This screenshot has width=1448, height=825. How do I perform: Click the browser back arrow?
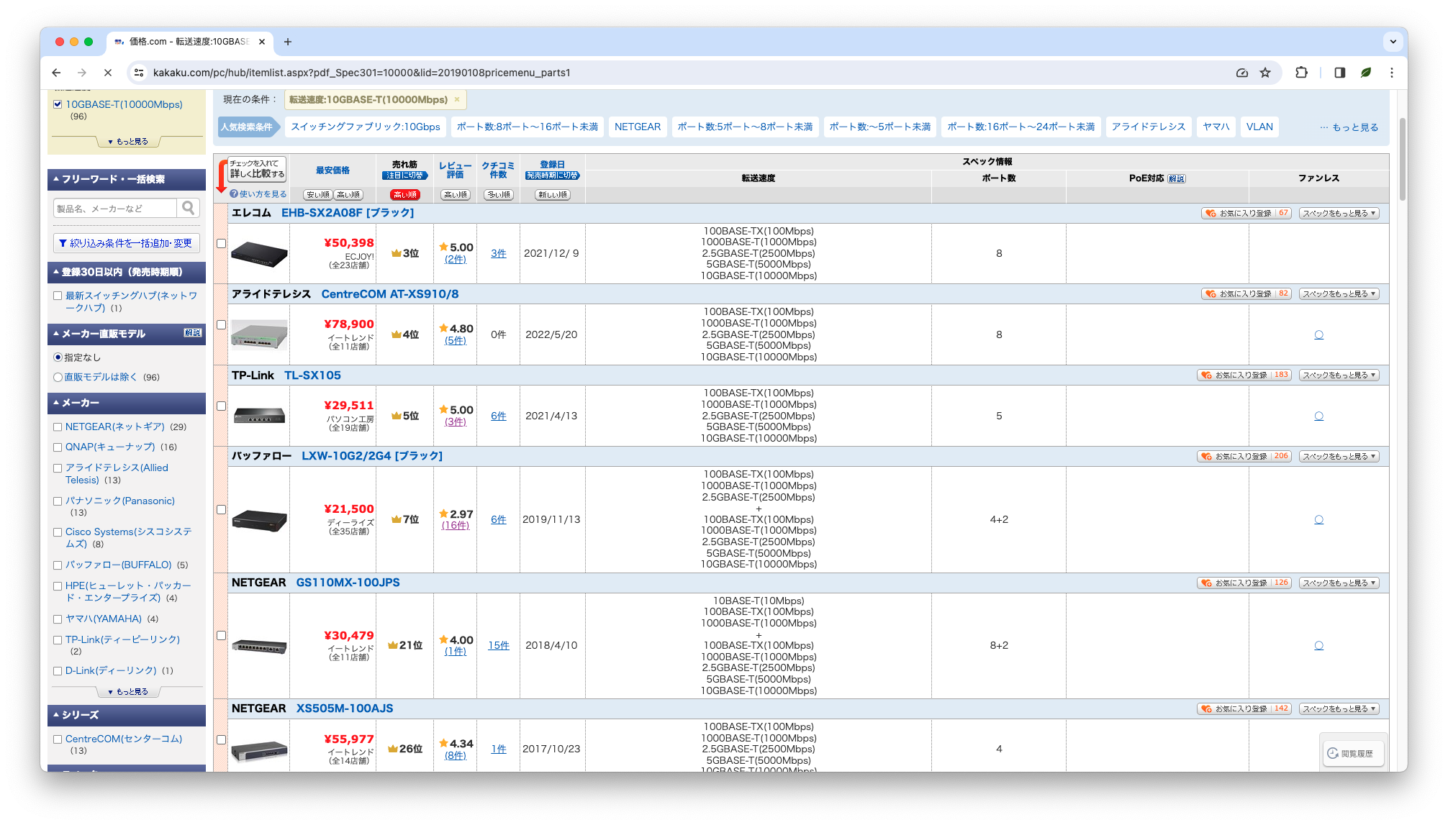[56, 73]
